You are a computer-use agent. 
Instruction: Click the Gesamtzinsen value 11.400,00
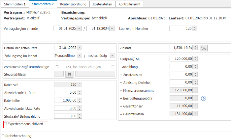coord(181,106)
